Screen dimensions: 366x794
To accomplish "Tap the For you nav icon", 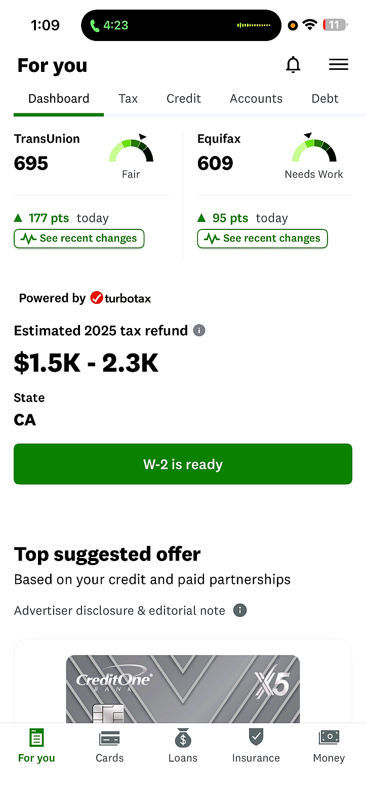I will (x=36, y=739).
